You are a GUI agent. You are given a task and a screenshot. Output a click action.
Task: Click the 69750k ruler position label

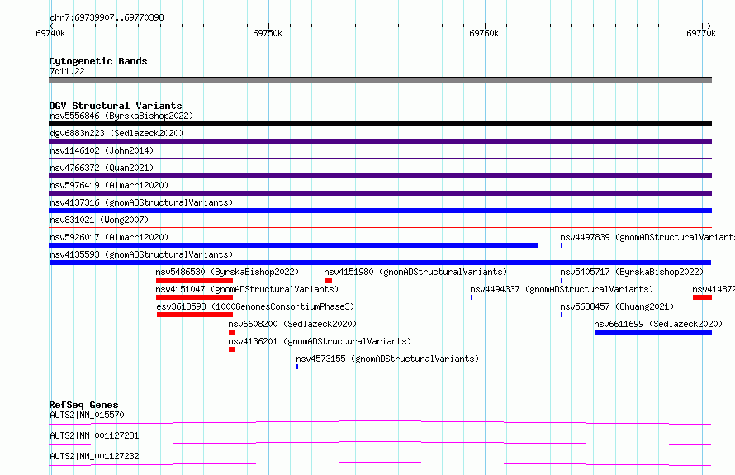pos(268,33)
